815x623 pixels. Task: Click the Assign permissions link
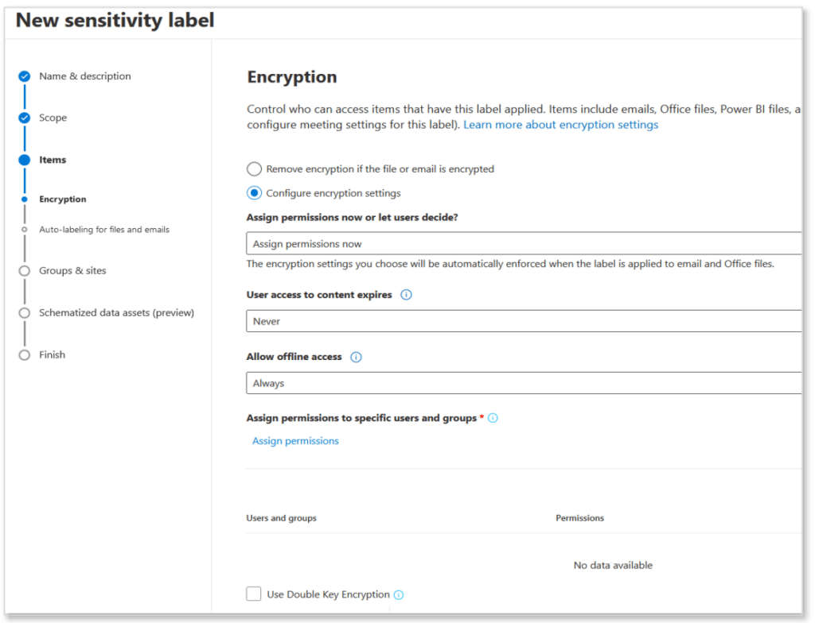(x=295, y=440)
